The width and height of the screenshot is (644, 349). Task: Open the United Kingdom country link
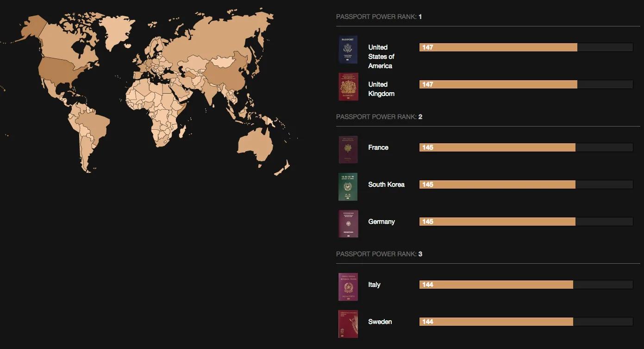click(x=381, y=89)
